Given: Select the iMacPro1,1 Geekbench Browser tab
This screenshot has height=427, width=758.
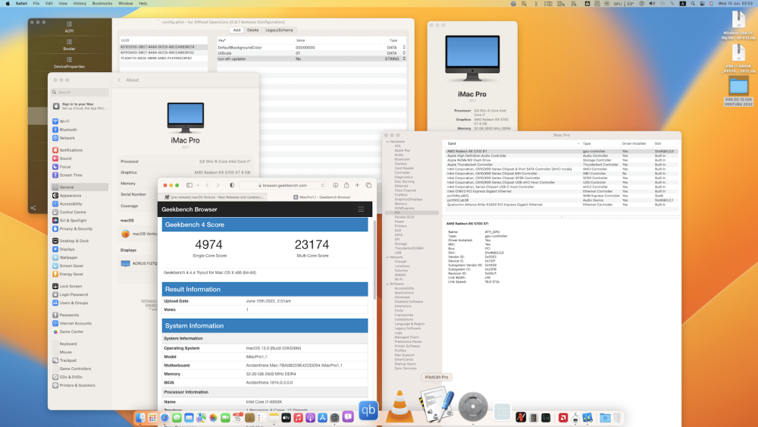Looking at the screenshot, I should click(x=321, y=197).
